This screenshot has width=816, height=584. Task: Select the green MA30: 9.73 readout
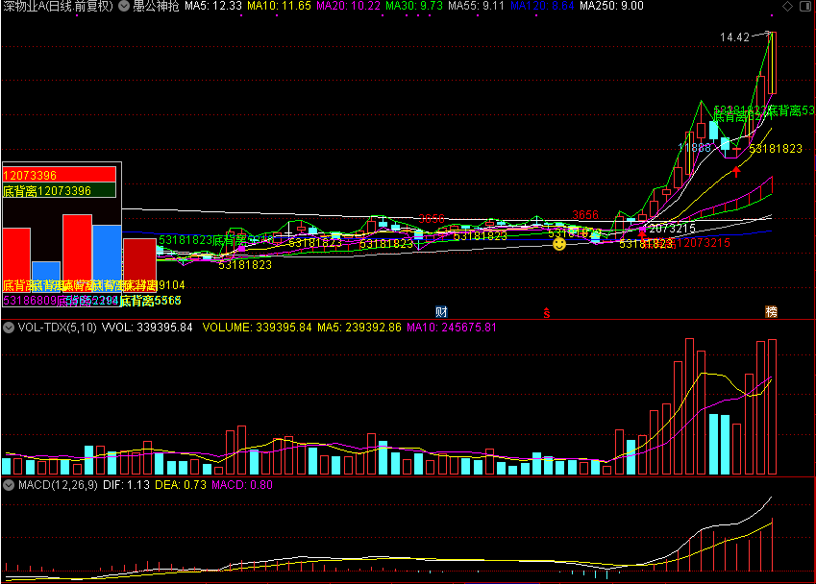[414, 6]
